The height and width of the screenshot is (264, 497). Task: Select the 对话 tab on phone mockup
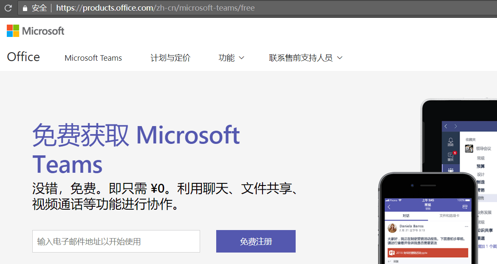click(x=406, y=216)
